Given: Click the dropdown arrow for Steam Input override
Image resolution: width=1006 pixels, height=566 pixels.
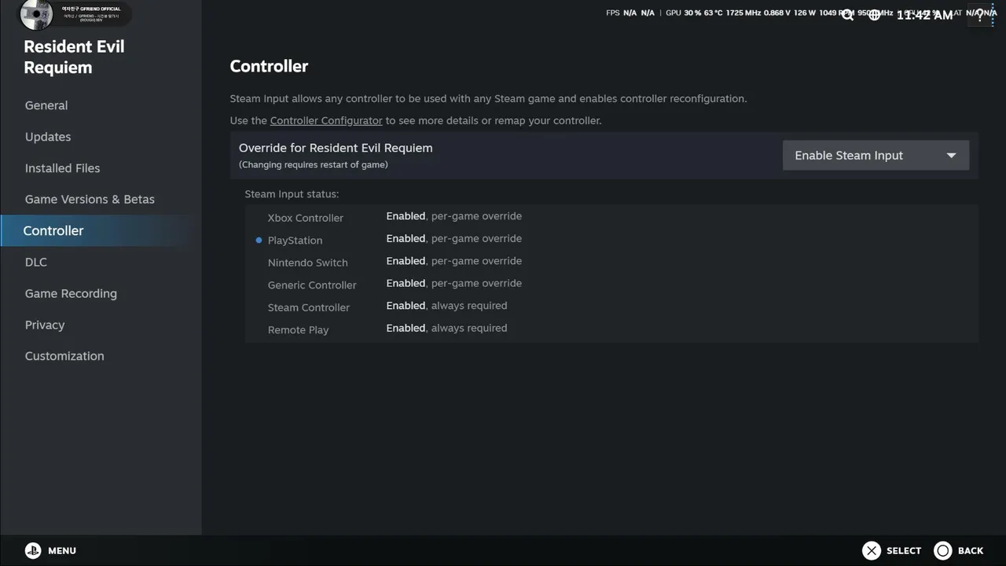Looking at the screenshot, I should pyautogui.click(x=951, y=155).
